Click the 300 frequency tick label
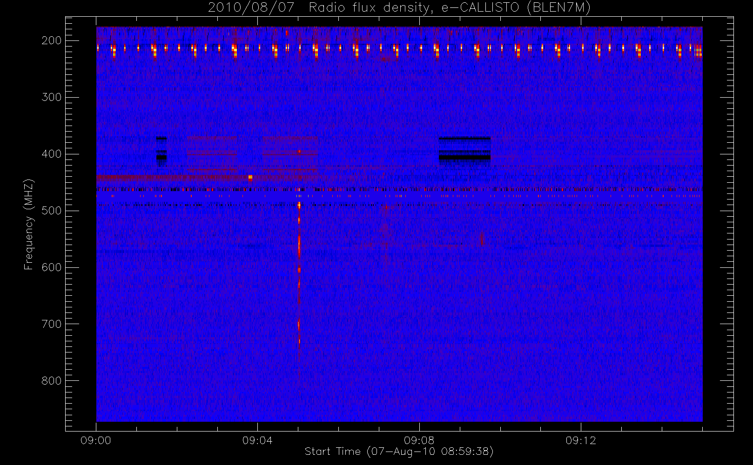Viewport: 753px width, 465px height. click(x=51, y=97)
